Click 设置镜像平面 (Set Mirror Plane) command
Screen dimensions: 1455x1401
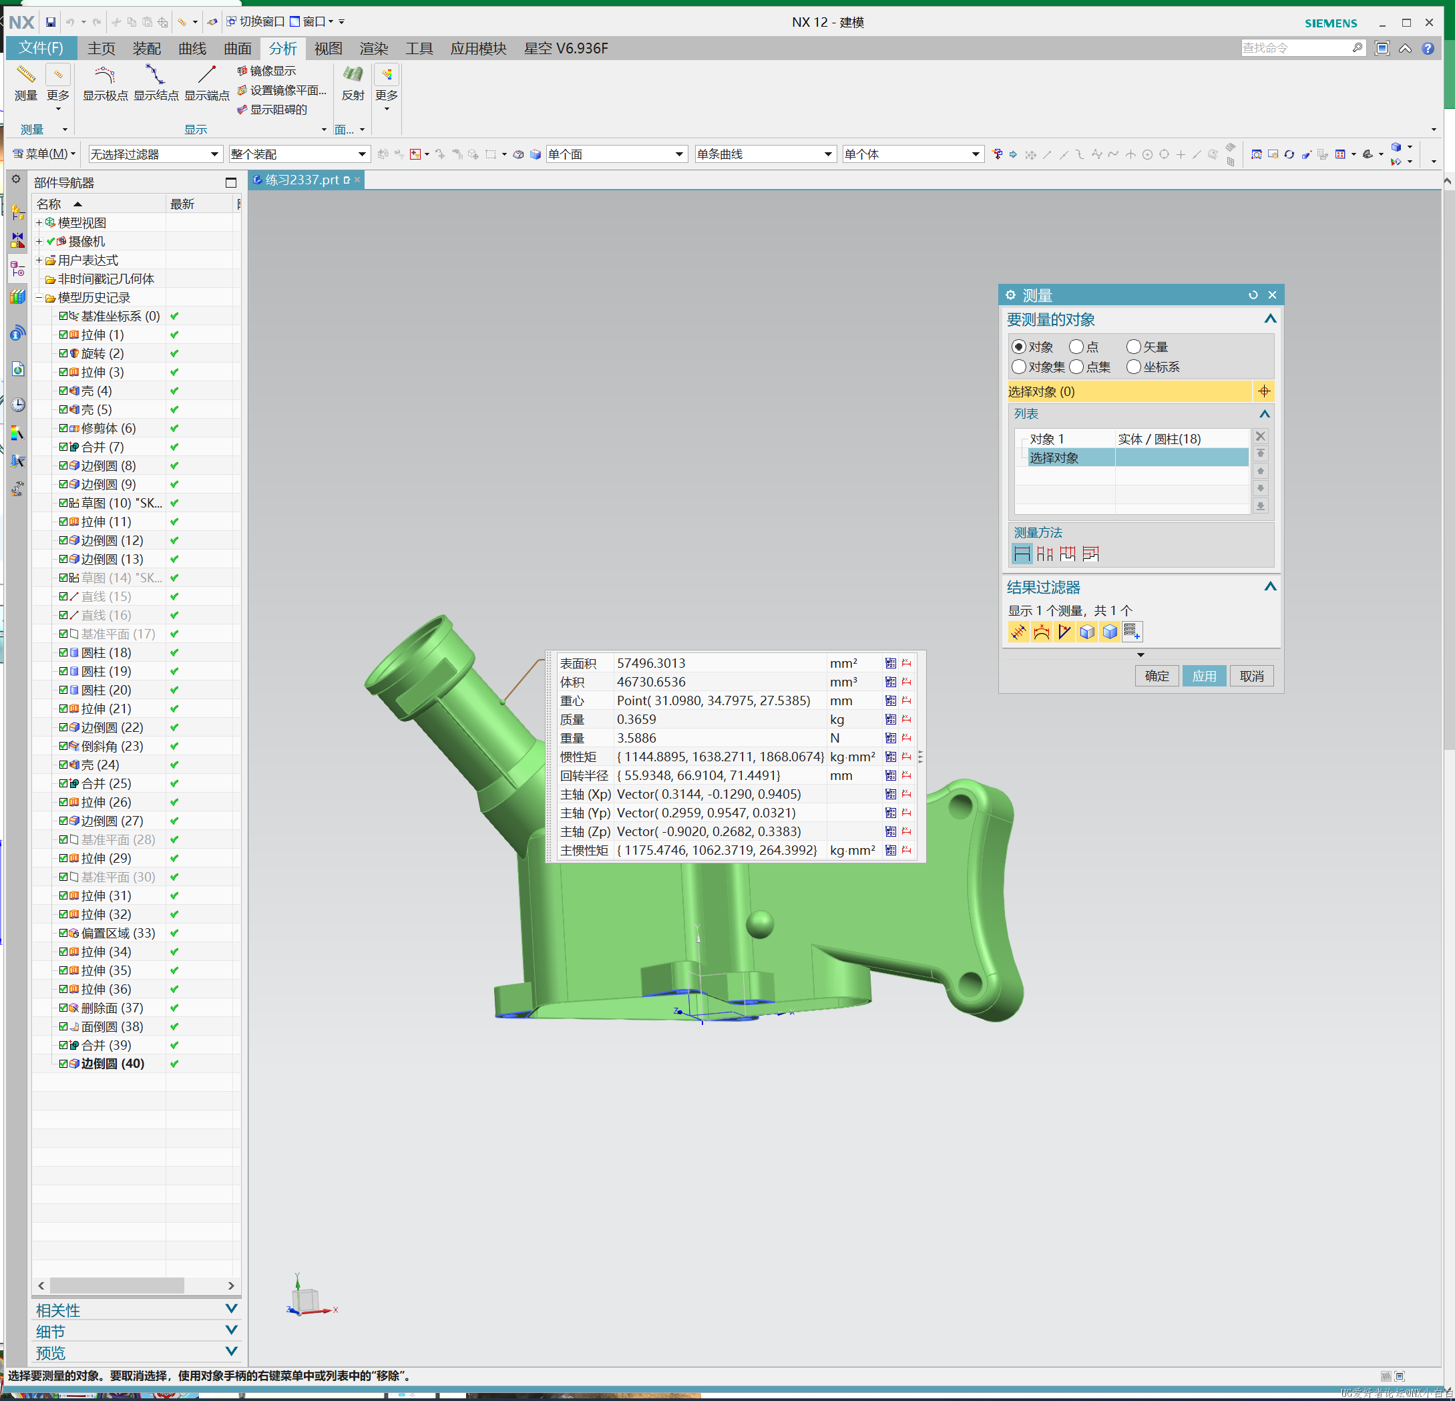point(282,90)
